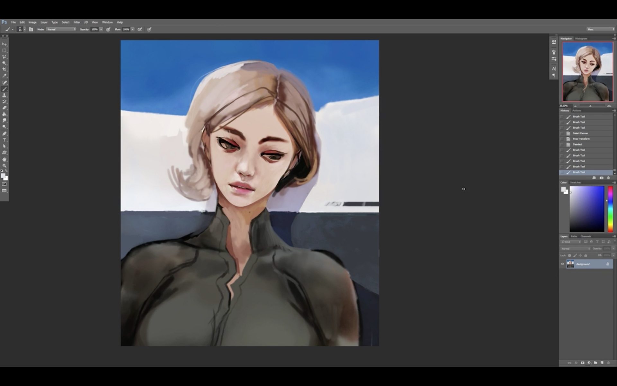Toggle history source box for Deselect
Image resolution: width=617 pixels, height=386 pixels.
(x=562, y=144)
